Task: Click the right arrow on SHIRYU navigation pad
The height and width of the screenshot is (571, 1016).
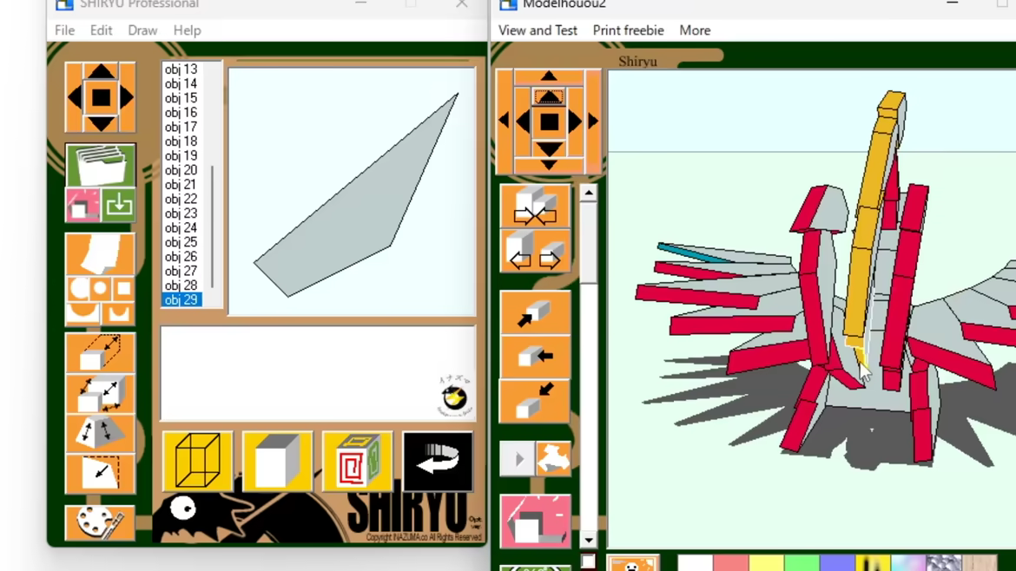Action: (127, 98)
